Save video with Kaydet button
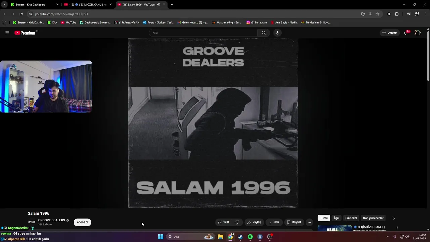 tap(294, 222)
